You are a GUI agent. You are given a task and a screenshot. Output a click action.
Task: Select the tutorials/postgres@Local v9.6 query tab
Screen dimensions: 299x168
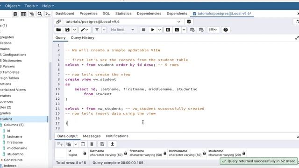222,14
